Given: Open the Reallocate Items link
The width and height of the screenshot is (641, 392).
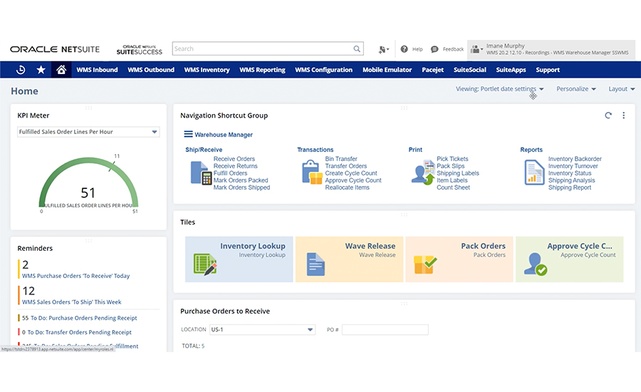Looking at the screenshot, I should pyautogui.click(x=347, y=187).
